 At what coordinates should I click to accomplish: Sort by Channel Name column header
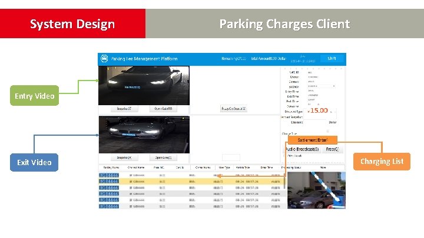[x=136, y=167]
